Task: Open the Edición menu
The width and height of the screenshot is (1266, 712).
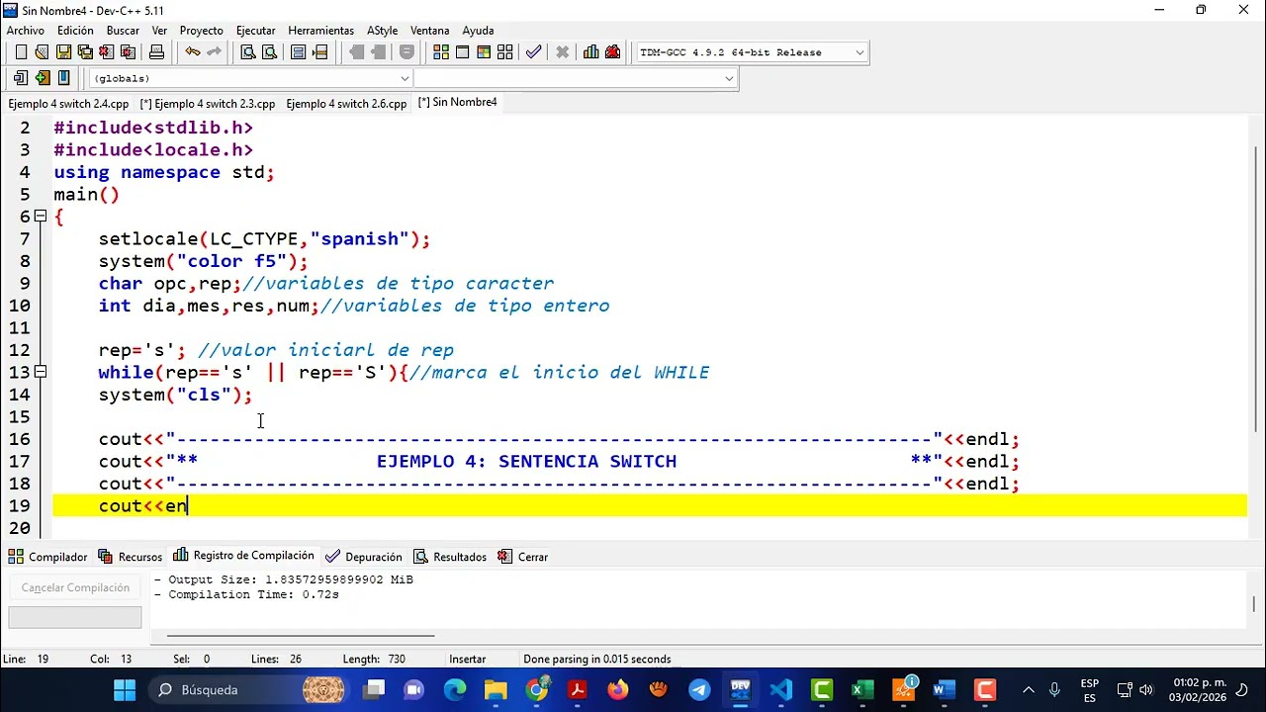Action: pyautogui.click(x=75, y=31)
